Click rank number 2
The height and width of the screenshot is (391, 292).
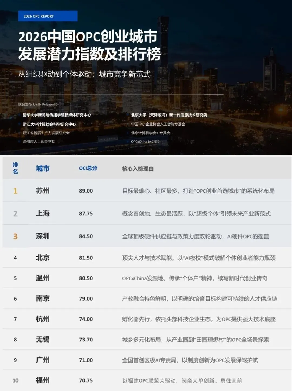[x=15, y=213]
